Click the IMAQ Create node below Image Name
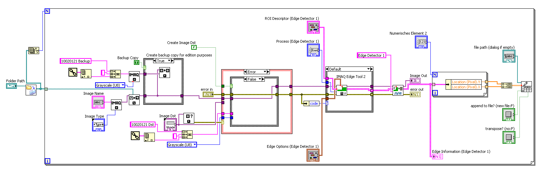The height and width of the screenshot is (175, 539). 116,105
